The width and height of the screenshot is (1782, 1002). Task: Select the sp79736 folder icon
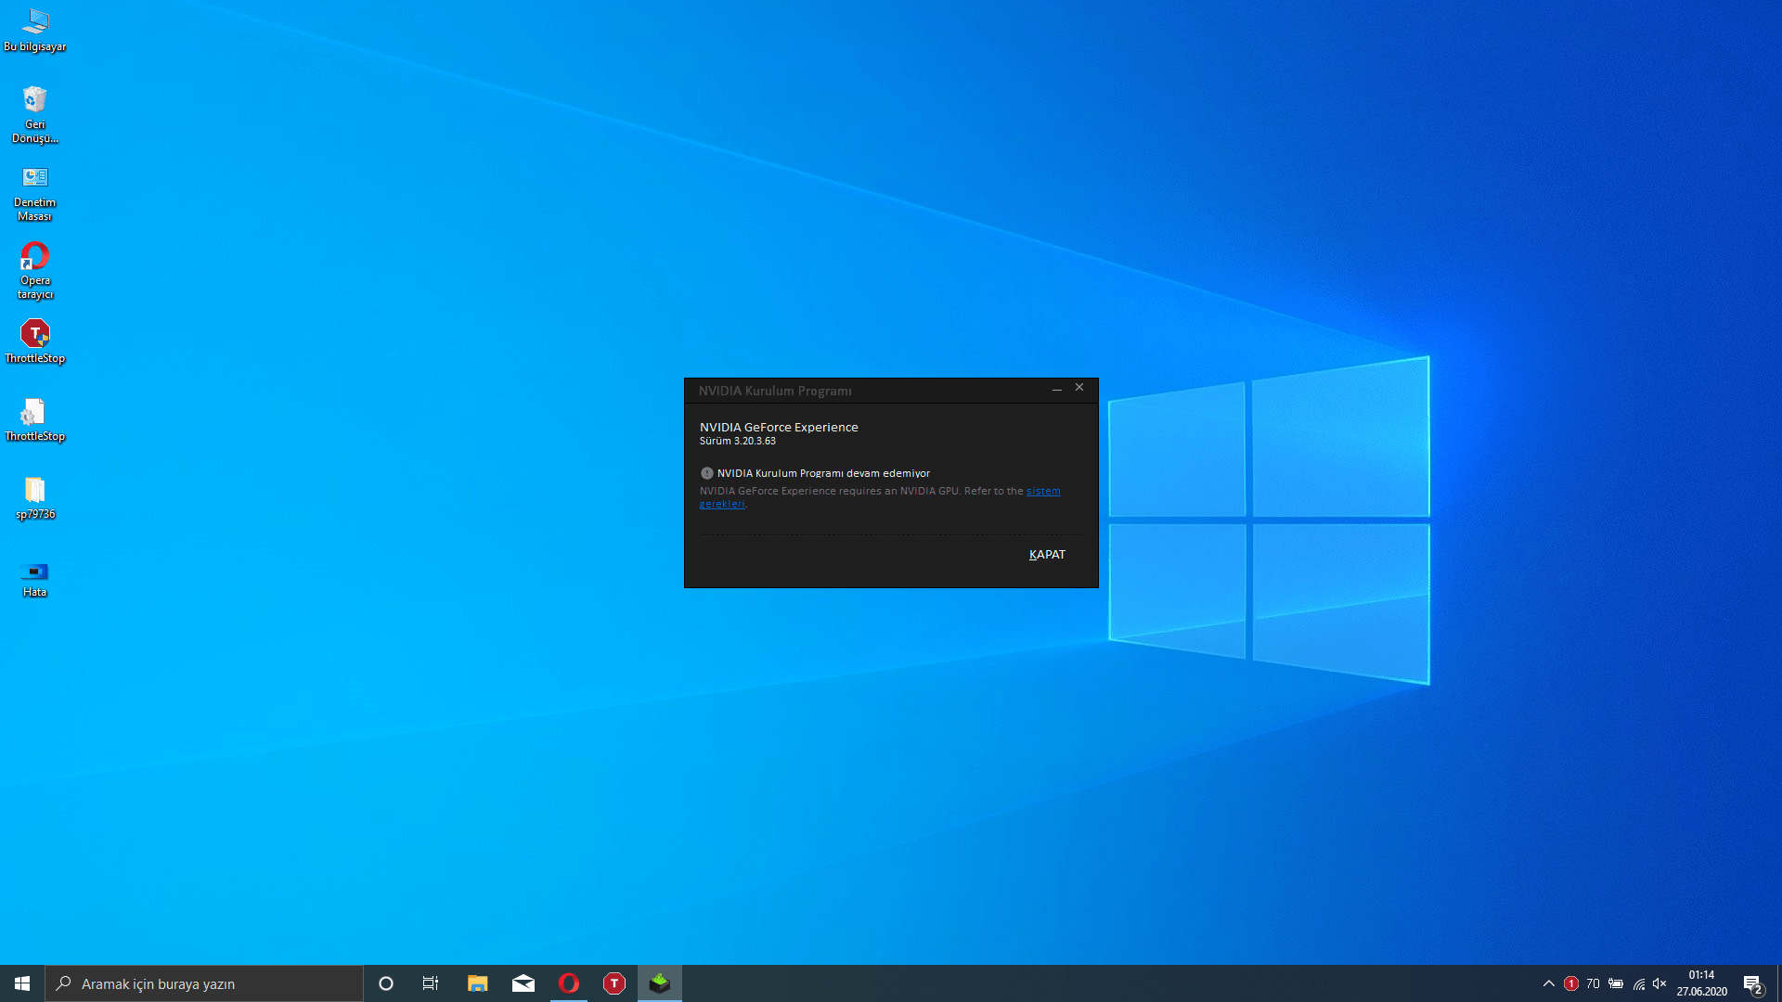pos(35,496)
